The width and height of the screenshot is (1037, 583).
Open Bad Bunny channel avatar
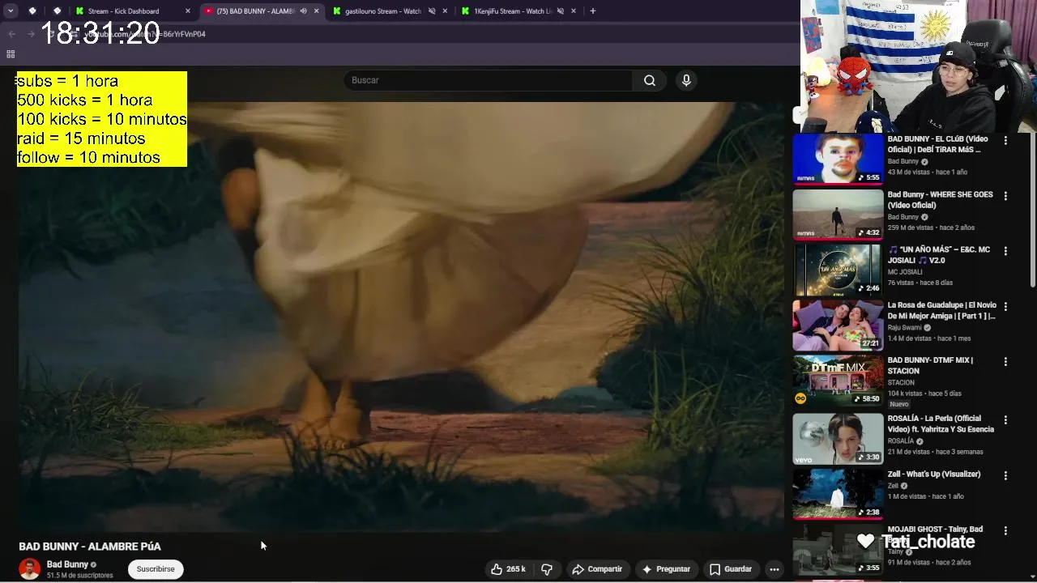point(30,568)
